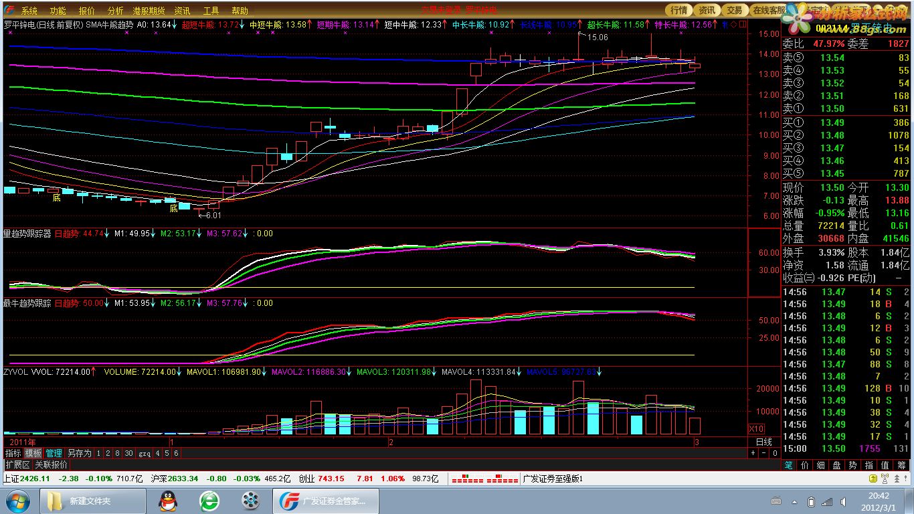Click the 沪深 index value 2633.34

click(x=183, y=479)
